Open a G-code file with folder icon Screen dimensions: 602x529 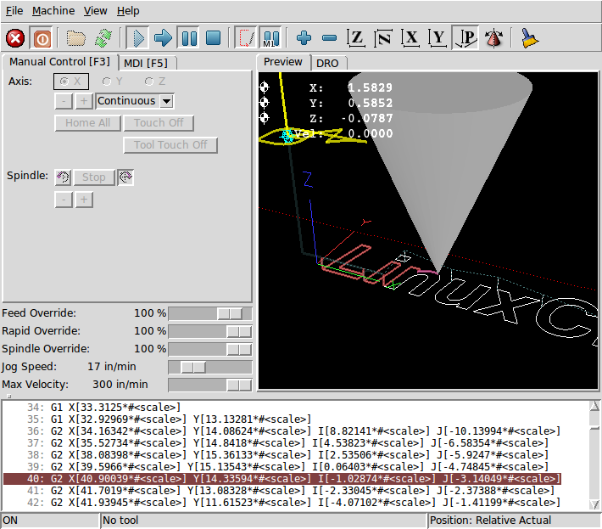(76, 38)
